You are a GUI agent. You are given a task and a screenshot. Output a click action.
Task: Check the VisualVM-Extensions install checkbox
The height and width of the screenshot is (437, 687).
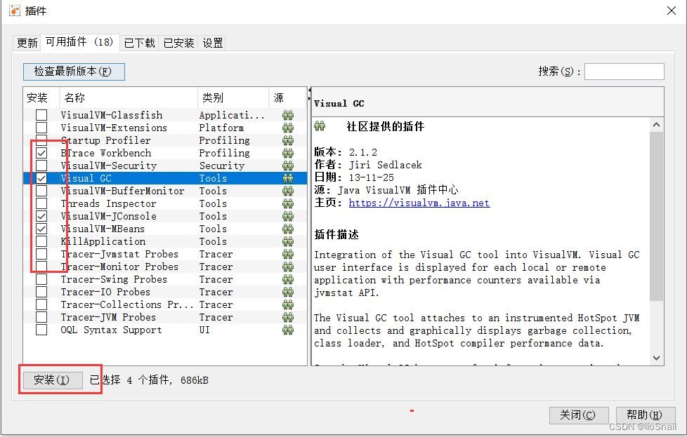pyautogui.click(x=41, y=128)
